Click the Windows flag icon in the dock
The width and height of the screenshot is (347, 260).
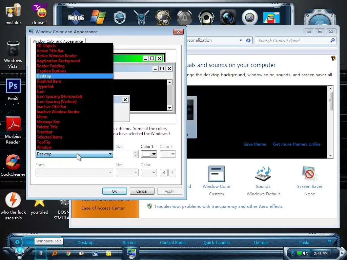click(x=98, y=17)
